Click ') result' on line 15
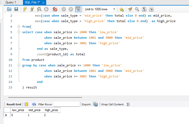This screenshot has height=124, width=189. point(30,87)
